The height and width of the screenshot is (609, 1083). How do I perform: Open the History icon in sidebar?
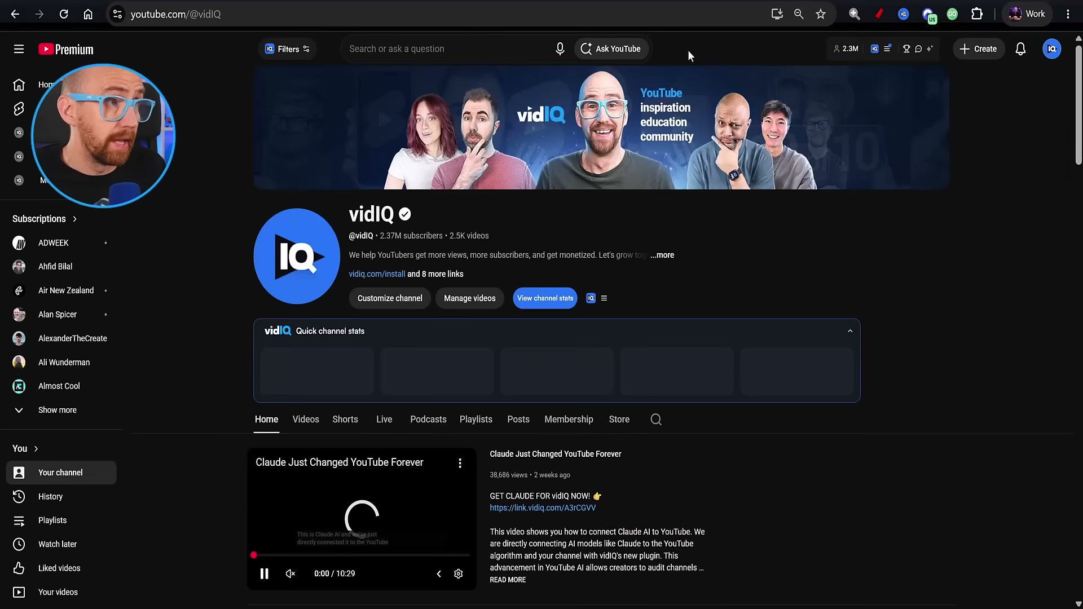pyautogui.click(x=19, y=497)
